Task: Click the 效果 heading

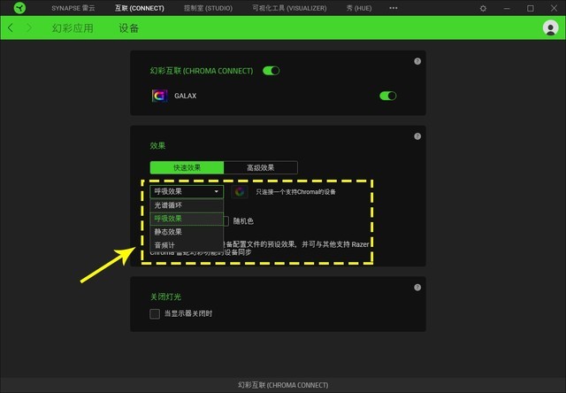Action: click(x=157, y=145)
